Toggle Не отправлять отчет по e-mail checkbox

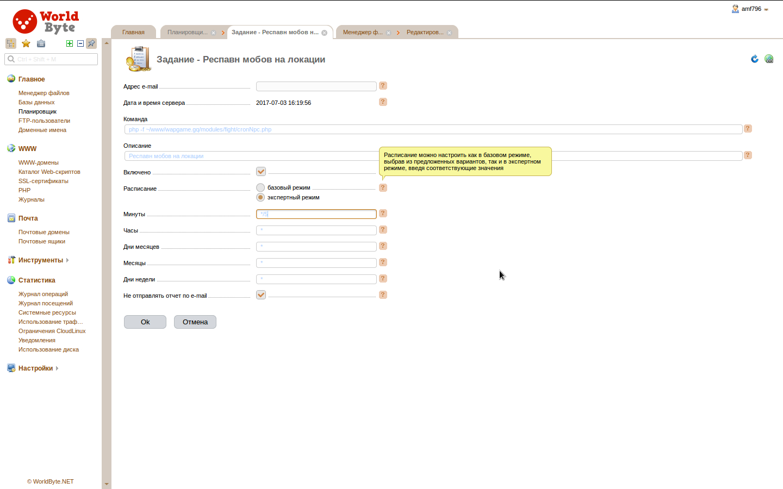coord(261,295)
